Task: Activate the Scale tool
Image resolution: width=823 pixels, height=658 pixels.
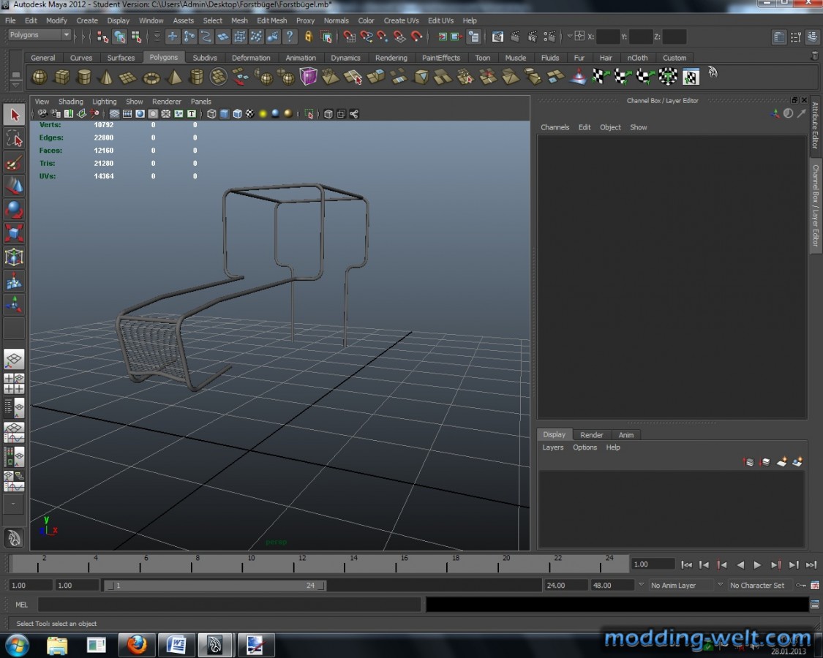Action: click(x=14, y=233)
